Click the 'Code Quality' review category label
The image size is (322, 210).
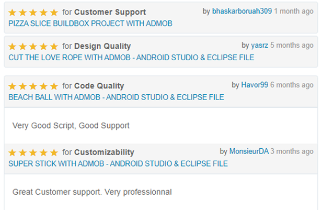[99, 86]
